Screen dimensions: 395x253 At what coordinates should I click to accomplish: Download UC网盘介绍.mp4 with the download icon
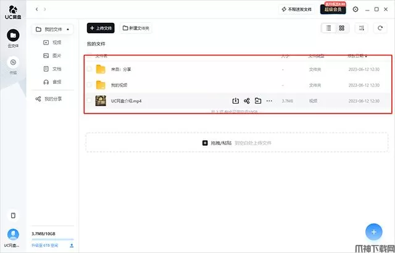tap(235, 101)
